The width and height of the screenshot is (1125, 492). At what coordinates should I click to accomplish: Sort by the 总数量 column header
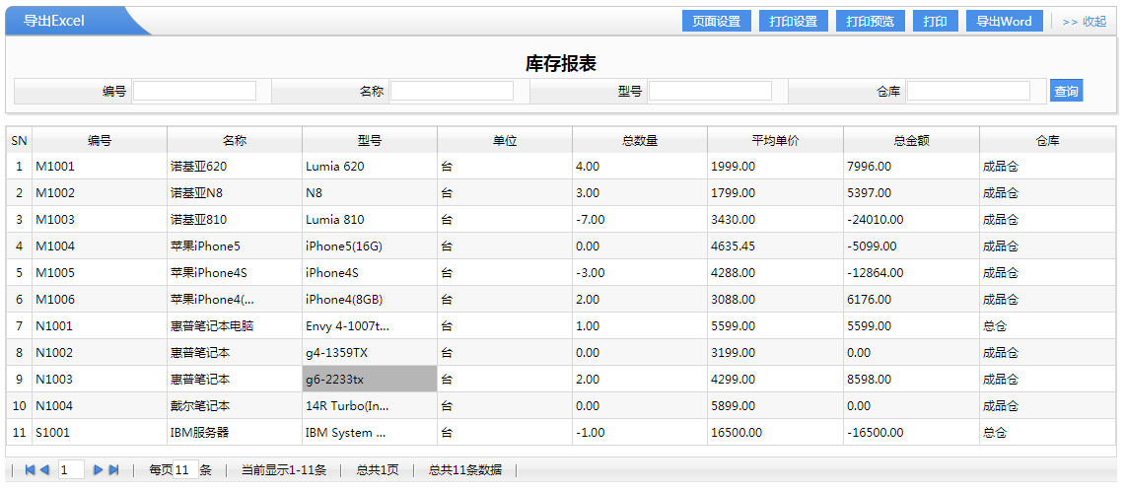click(640, 141)
